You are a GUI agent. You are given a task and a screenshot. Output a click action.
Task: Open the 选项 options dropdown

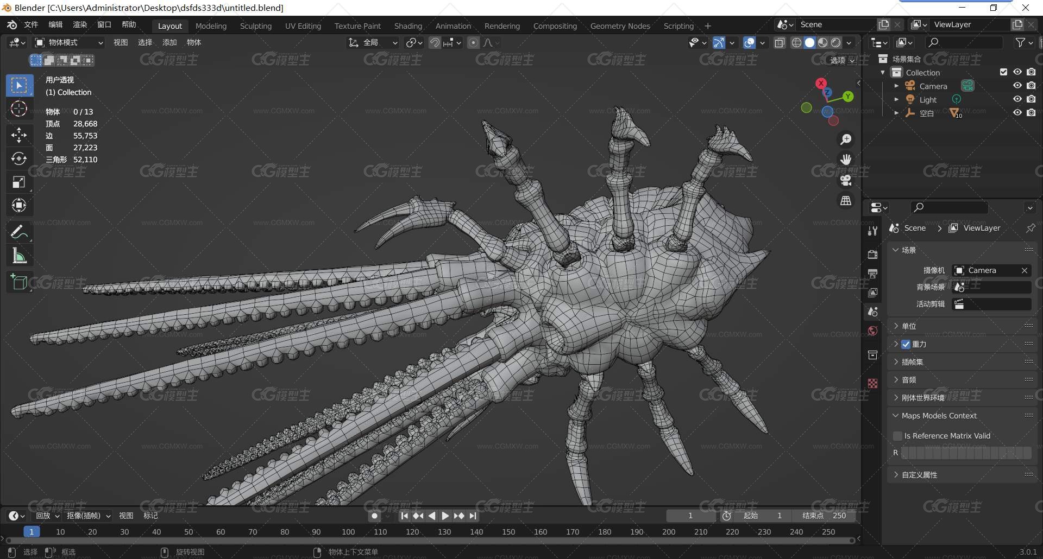coord(842,60)
